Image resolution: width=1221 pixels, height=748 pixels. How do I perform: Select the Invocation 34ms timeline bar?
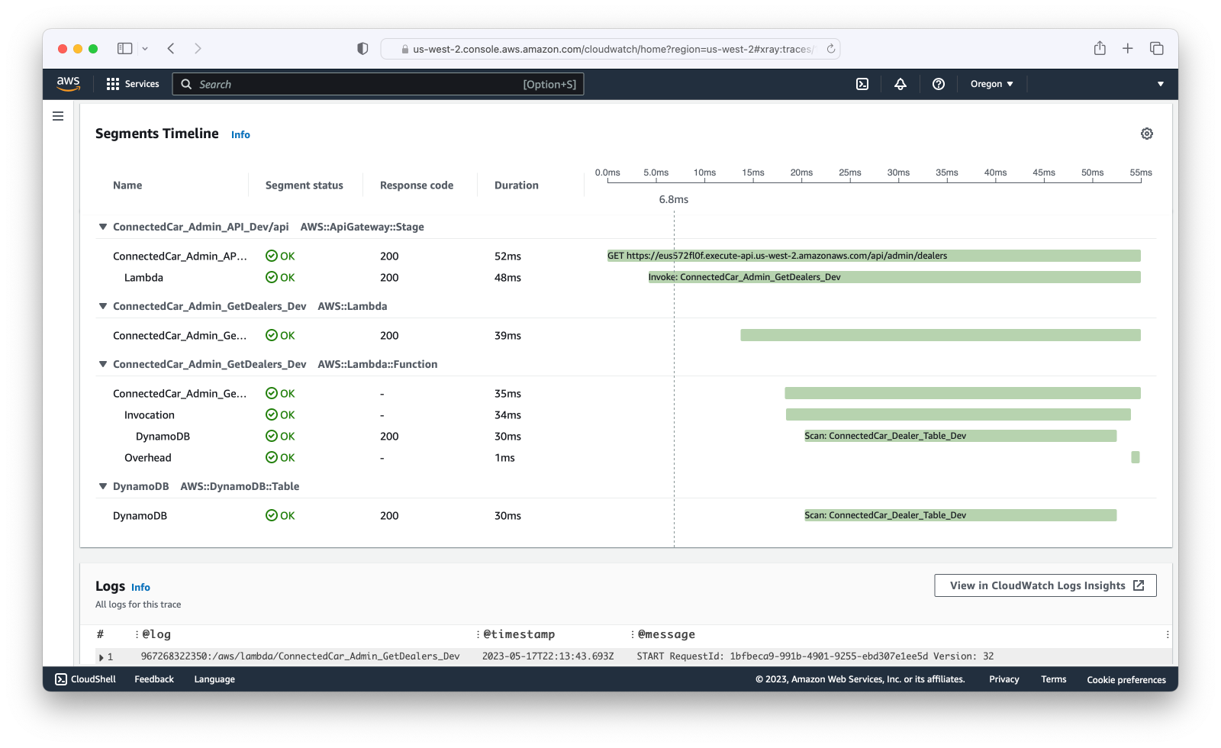click(x=958, y=414)
